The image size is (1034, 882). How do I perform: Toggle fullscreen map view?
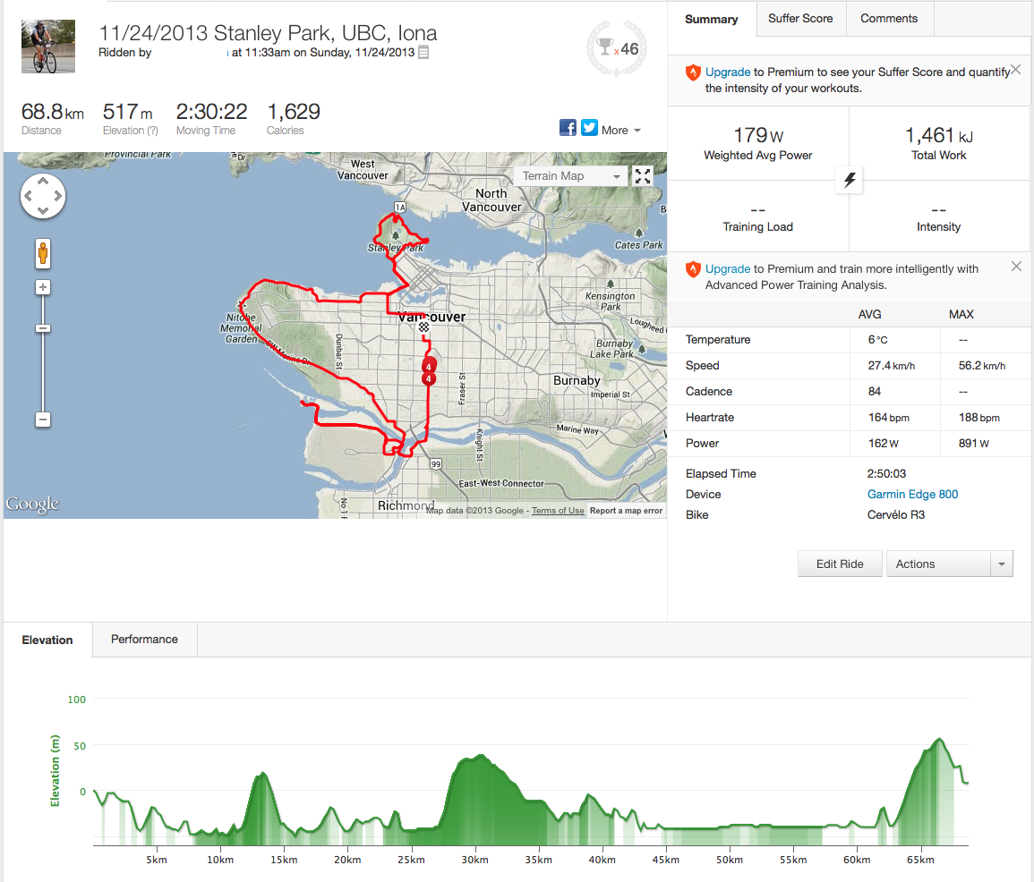pos(643,176)
